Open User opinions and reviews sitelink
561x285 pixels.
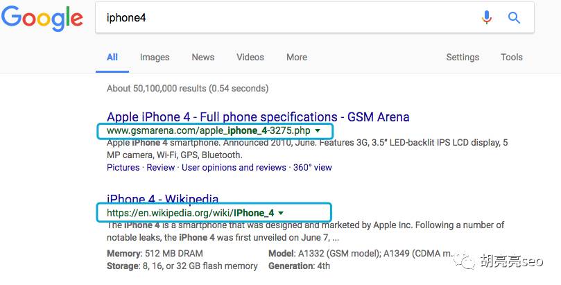click(x=234, y=167)
